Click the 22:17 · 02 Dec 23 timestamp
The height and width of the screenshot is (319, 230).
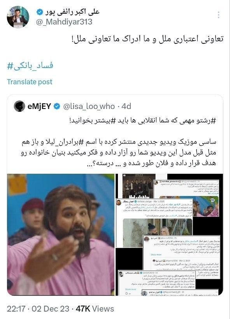(x=38, y=308)
